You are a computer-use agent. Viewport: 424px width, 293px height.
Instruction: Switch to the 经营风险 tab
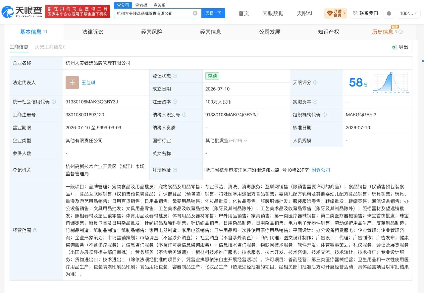(152, 32)
